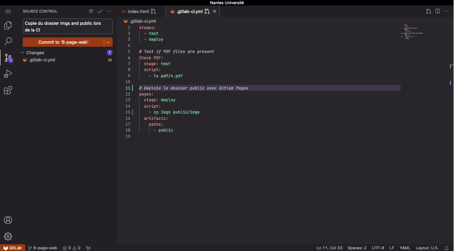Click open changes icon on .gitlab-ci.yml tab
This screenshot has height=251, width=454.
click(207, 11)
